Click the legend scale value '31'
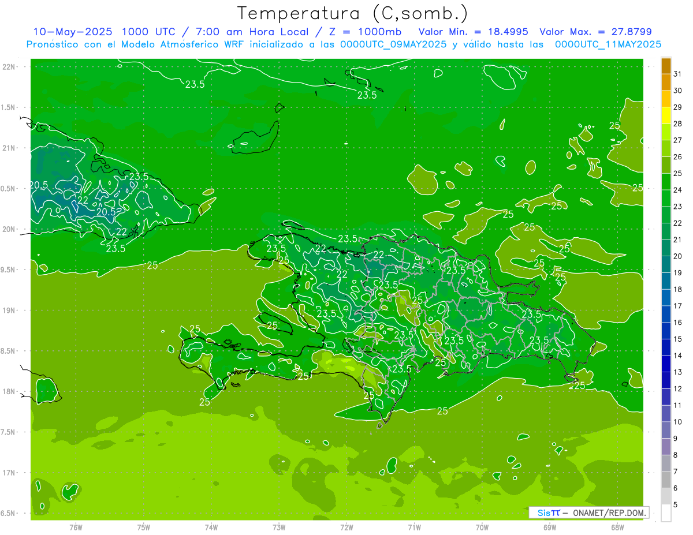 click(x=678, y=73)
